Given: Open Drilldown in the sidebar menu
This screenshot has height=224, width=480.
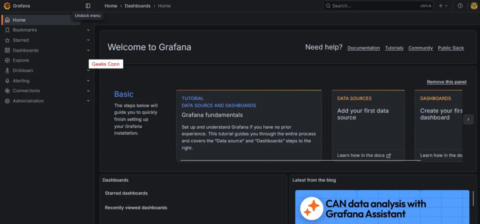Looking at the screenshot, I should (23, 70).
